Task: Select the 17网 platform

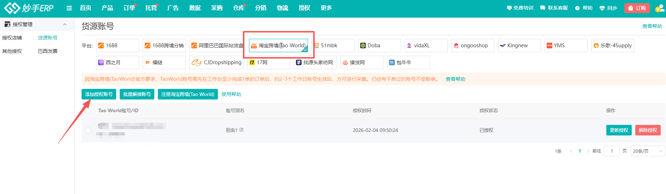Action: pos(269,62)
